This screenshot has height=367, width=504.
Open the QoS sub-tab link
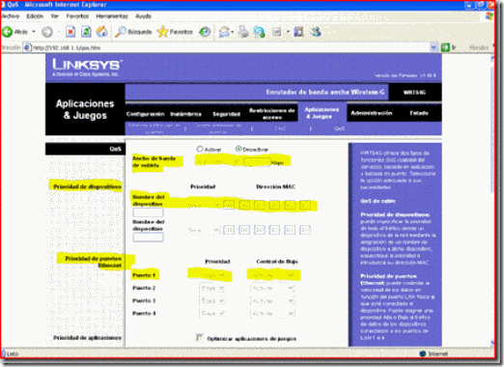(339, 128)
